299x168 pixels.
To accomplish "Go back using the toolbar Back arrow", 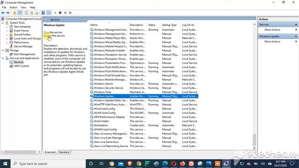I will pyautogui.click(x=3, y=13).
